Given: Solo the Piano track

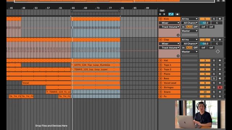Looking at the screenshot, I should click(x=214, y=74).
